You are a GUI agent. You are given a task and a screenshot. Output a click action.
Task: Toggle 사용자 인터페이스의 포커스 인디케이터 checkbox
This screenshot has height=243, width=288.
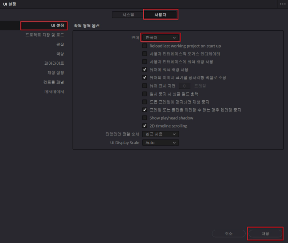pos(145,54)
